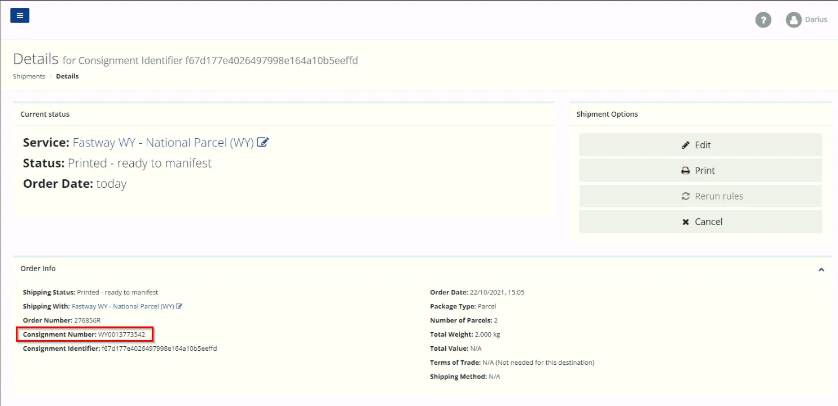
Task: Open the help question mark icon
Action: pyautogui.click(x=763, y=20)
